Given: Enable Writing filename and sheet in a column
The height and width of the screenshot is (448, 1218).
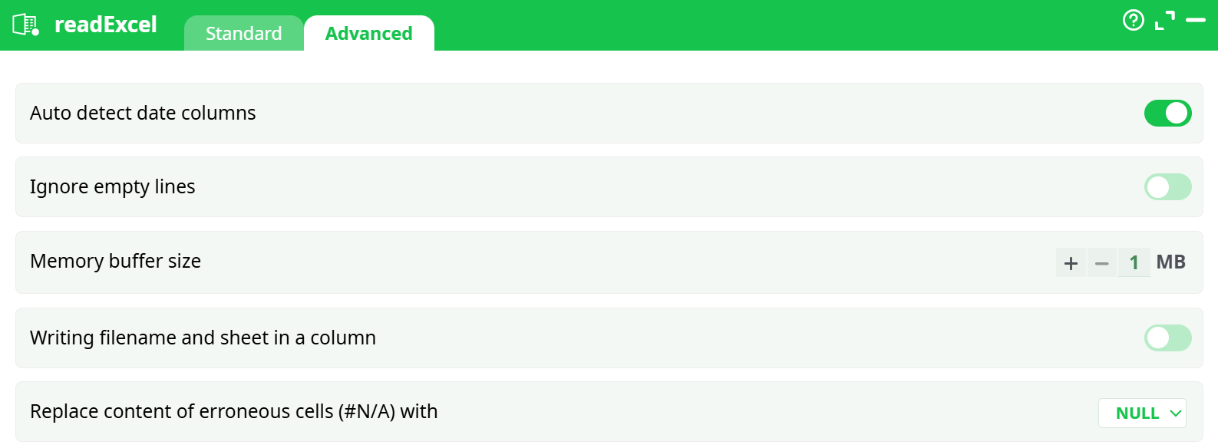Looking at the screenshot, I should coord(1167,338).
